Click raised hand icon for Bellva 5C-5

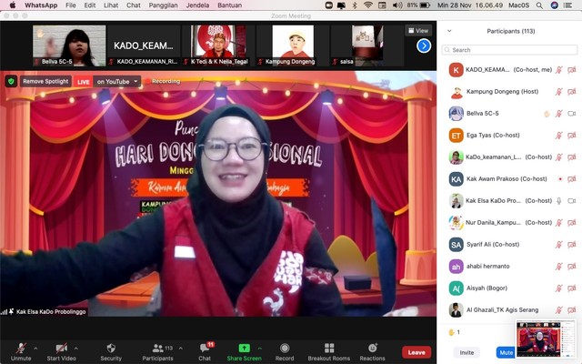click(x=547, y=114)
